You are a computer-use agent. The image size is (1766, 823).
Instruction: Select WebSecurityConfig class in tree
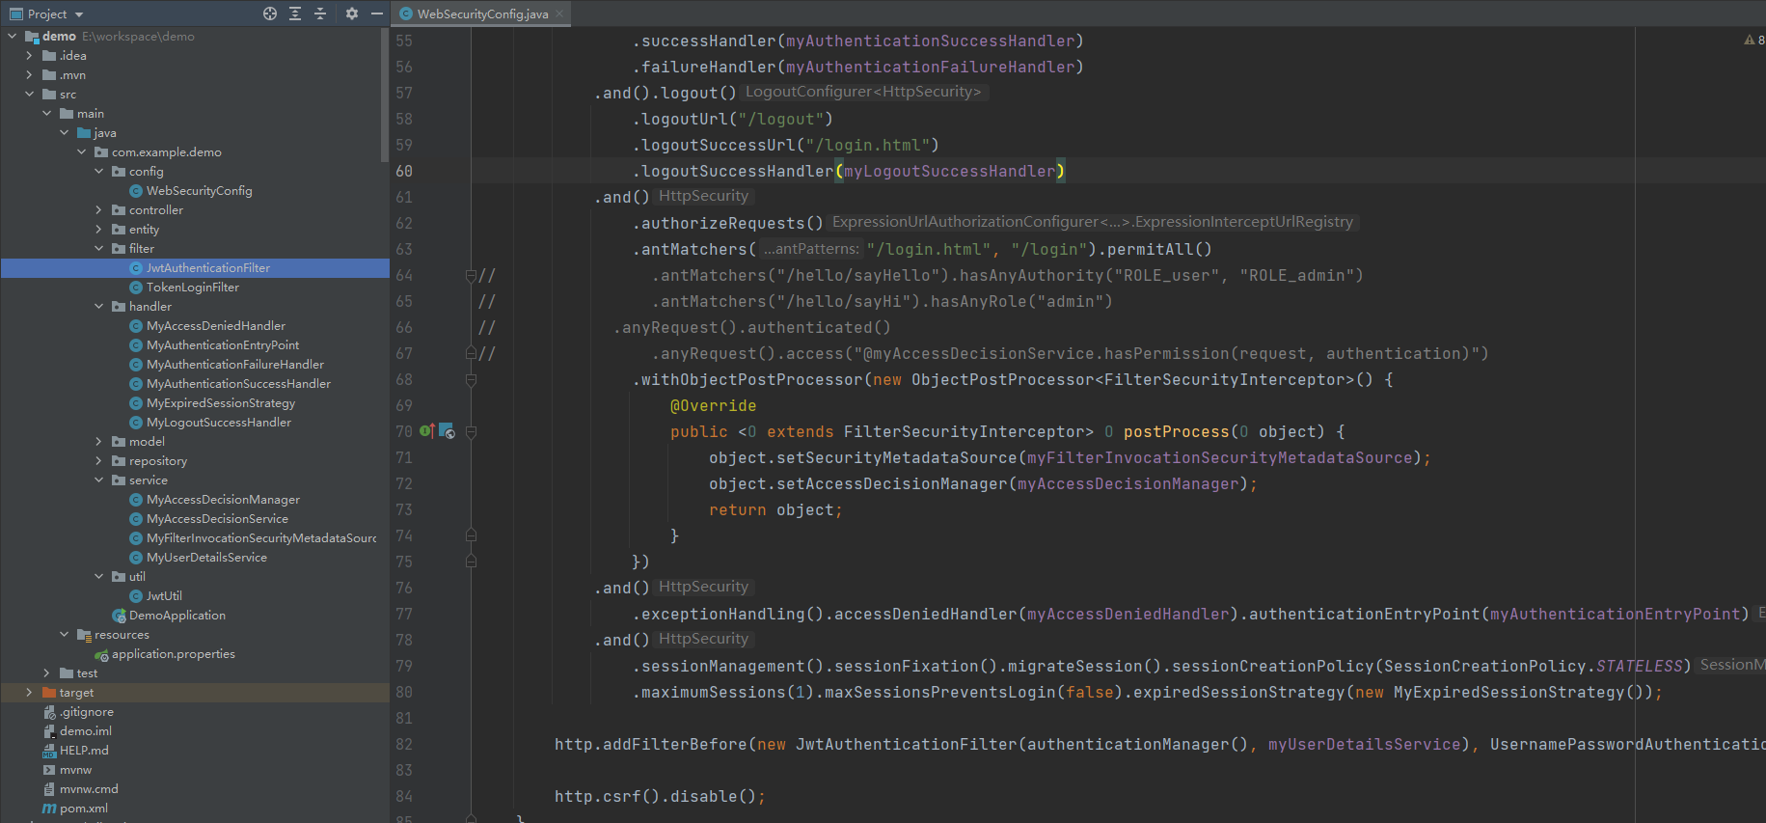click(199, 190)
